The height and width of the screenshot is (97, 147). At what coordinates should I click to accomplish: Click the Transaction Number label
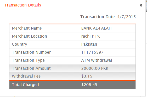(31, 52)
